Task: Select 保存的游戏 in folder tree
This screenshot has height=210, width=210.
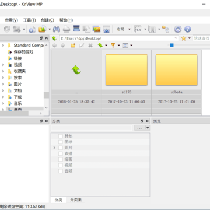Action: (23, 52)
